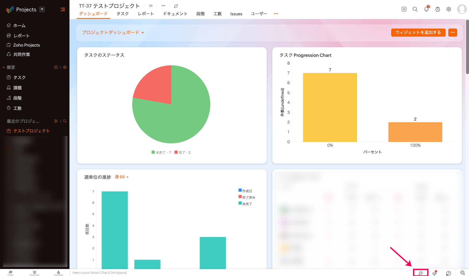Screen dimensions: 469x276
Task: Search recent projects magnifier icon
Action: (65, 121)
